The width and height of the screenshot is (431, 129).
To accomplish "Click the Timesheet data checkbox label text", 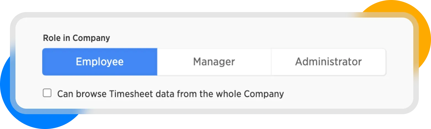I will [170, 94].
